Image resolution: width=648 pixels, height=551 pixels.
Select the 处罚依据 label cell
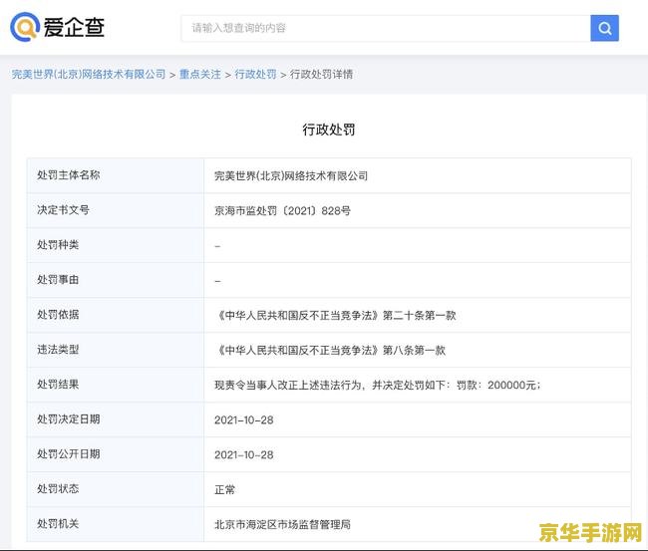pos(116,315)
